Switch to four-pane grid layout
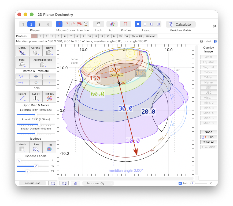The height and width of the screenshot is (206, 233). pos(158,24)
